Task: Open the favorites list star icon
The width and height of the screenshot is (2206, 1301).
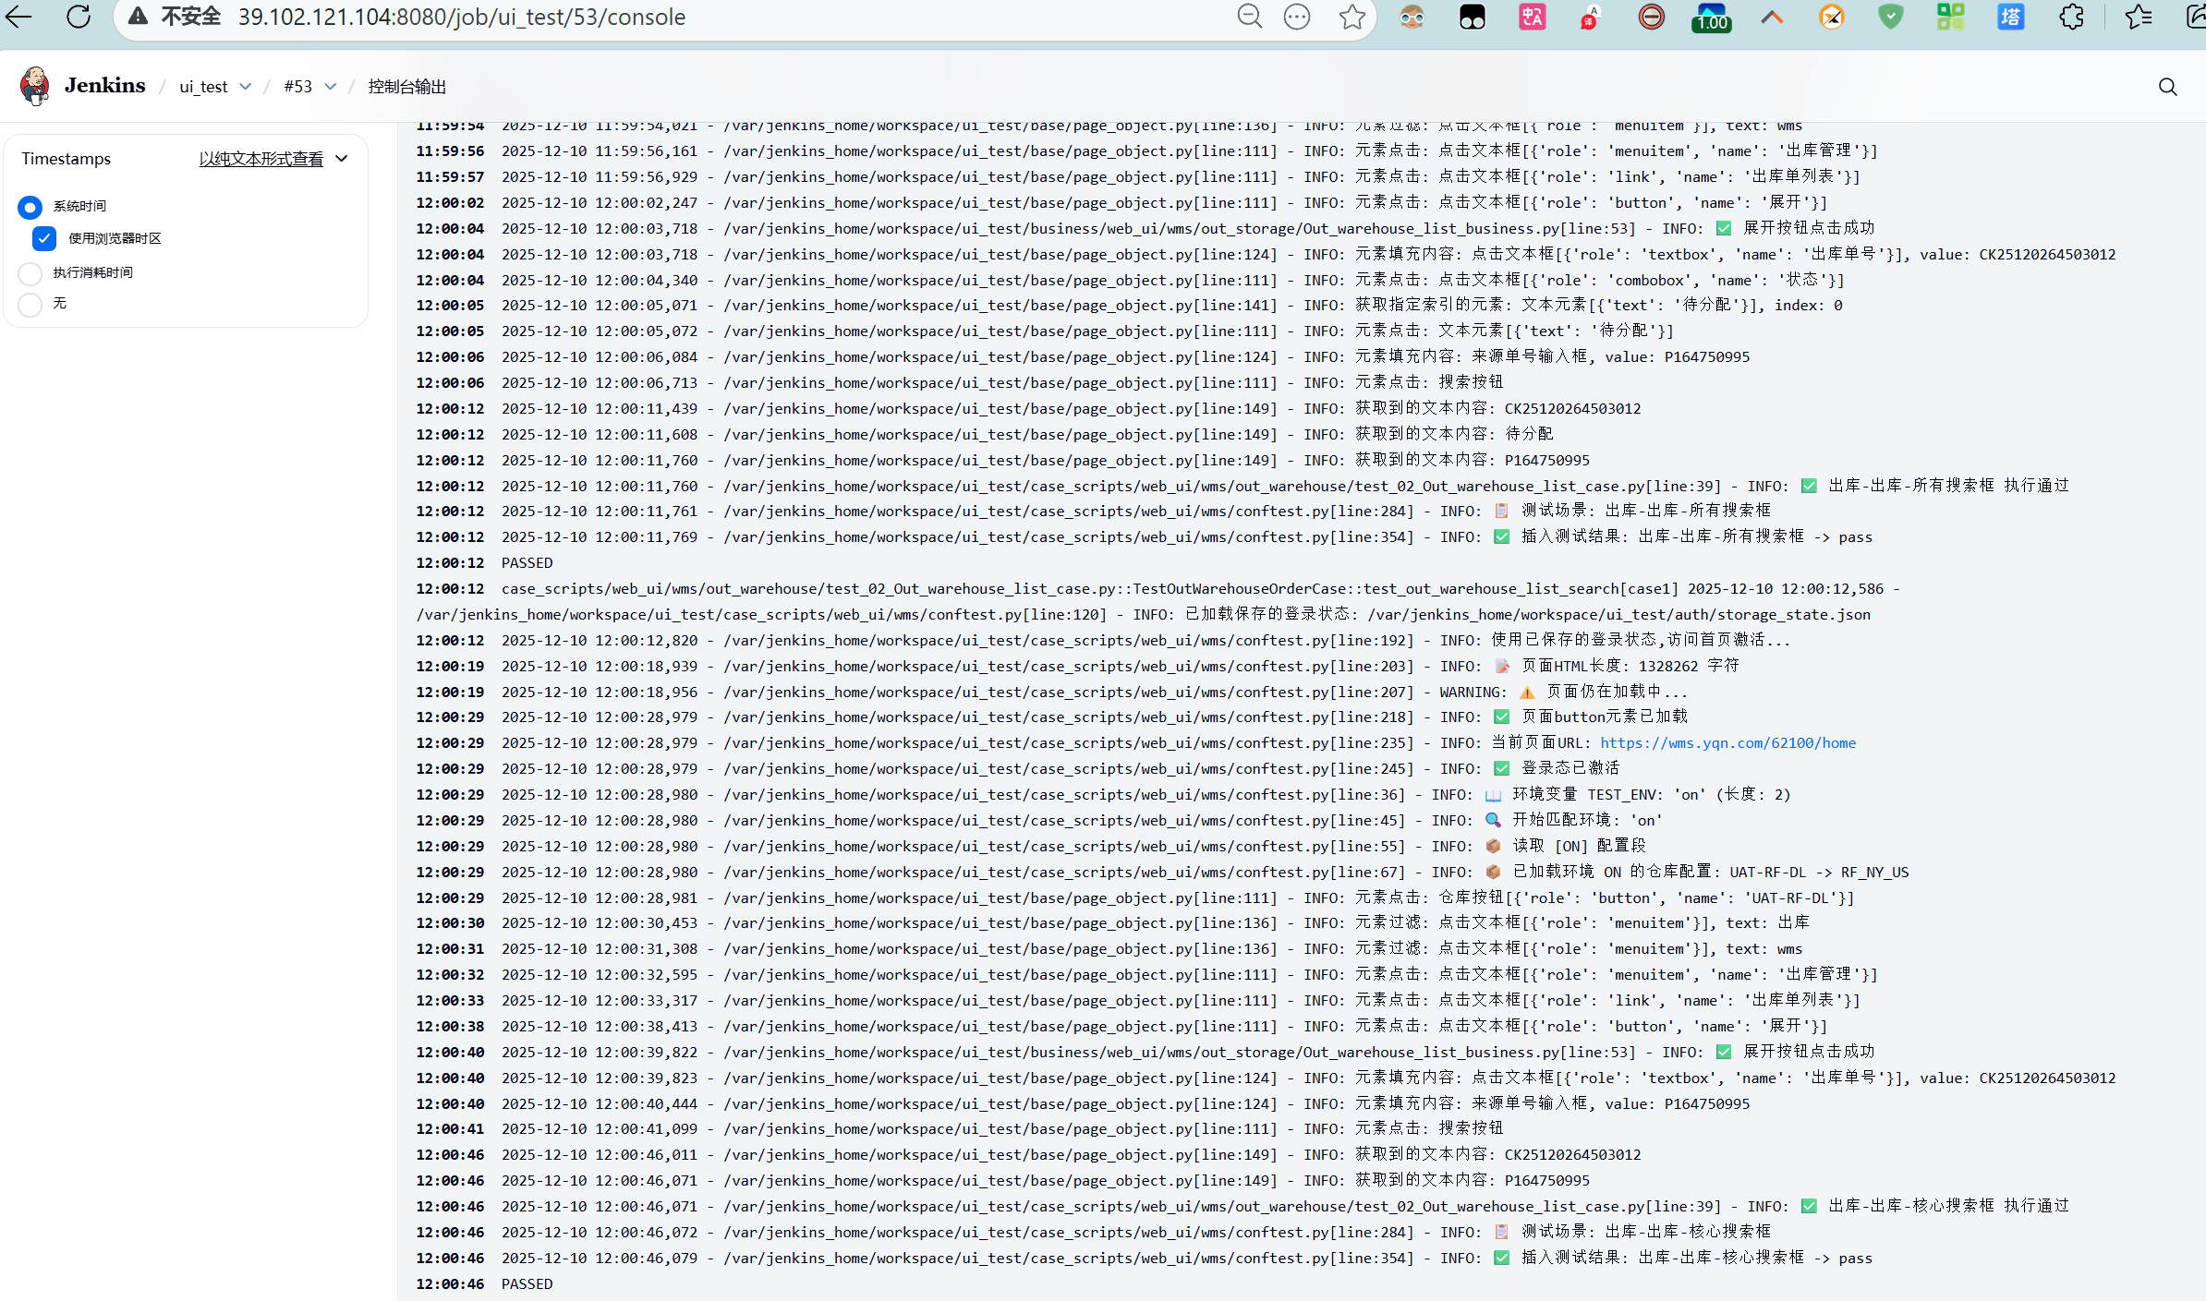Action: [x=2139, y=17]
